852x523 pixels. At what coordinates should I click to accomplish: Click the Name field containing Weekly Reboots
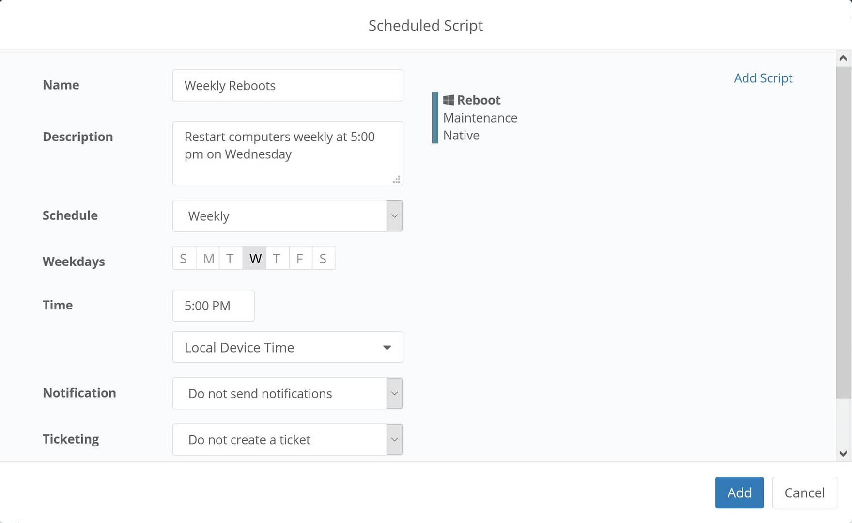click(288, 85)
